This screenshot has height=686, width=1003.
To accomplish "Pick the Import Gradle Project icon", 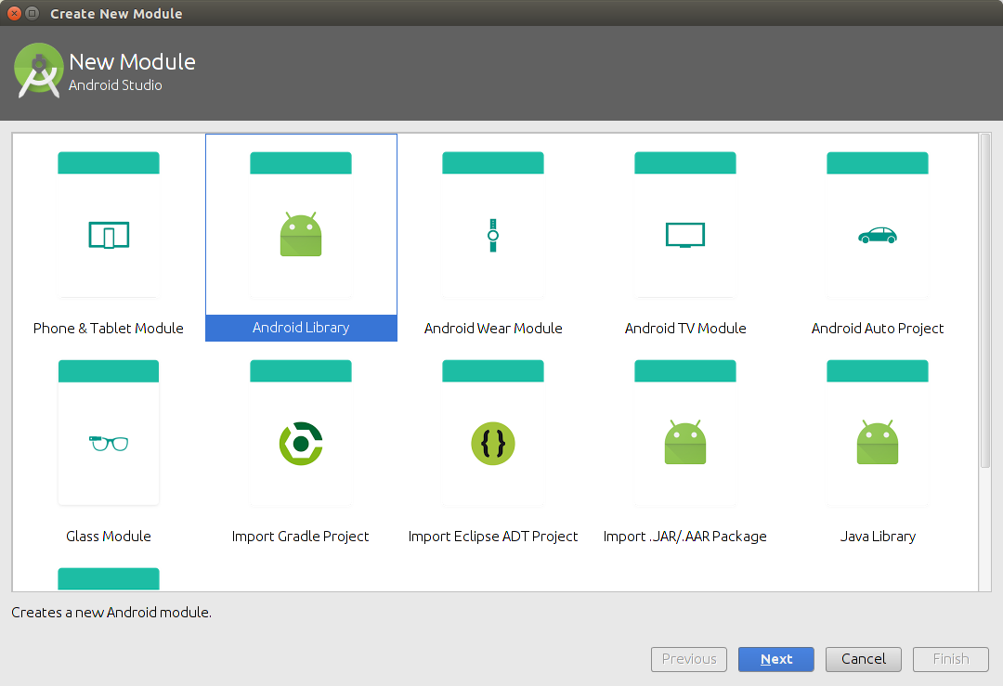I will pyautogui.click(x=301, y=443).
